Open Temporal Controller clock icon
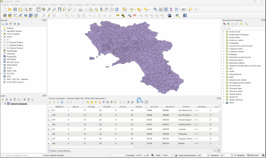This screenshot has width=266, height=158. pyautogui.click(x=111, y=10)
